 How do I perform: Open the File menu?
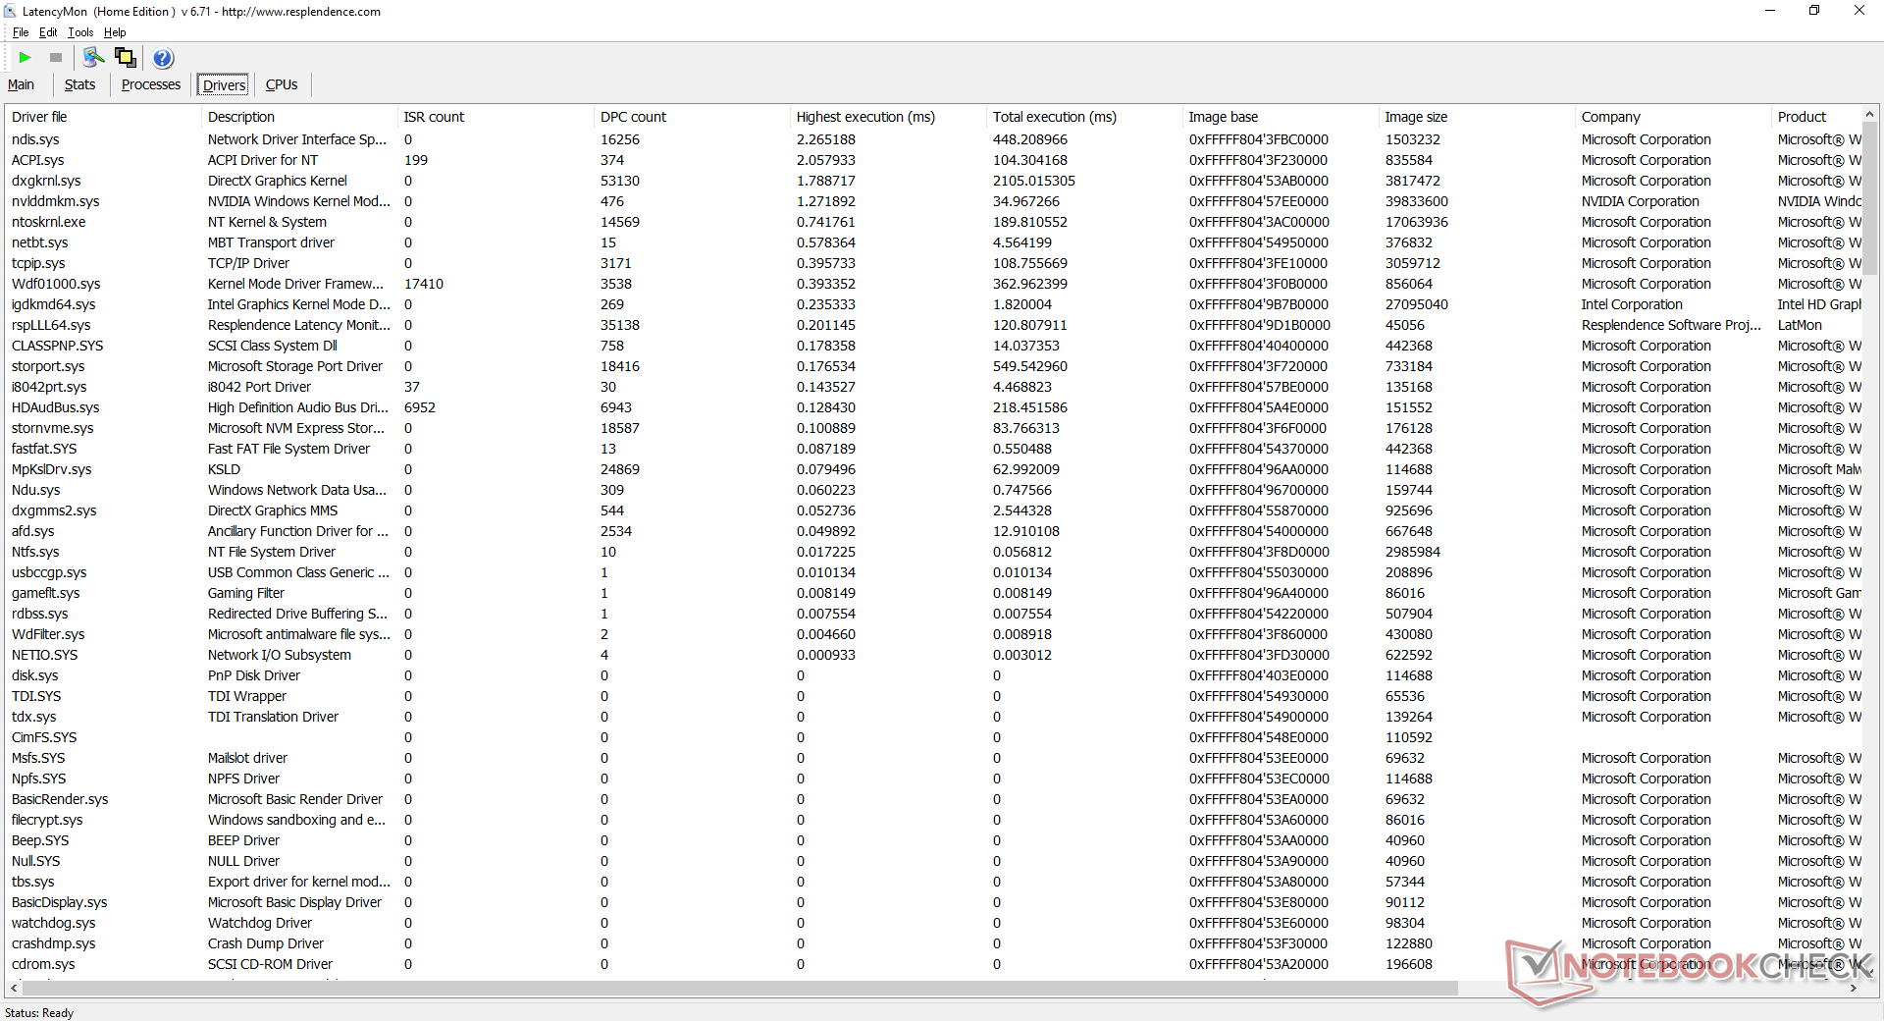pyautogui.click(x=21, y=32)
